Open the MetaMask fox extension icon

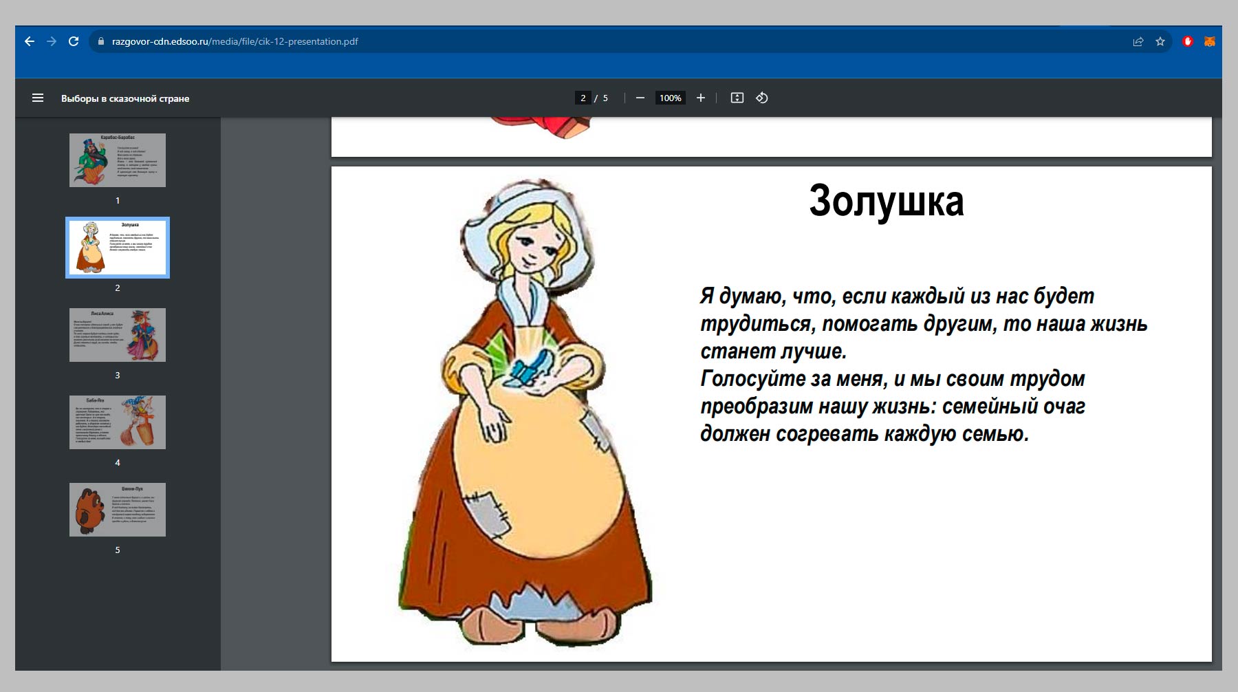pyautogui.click(x=1210, y=41)
